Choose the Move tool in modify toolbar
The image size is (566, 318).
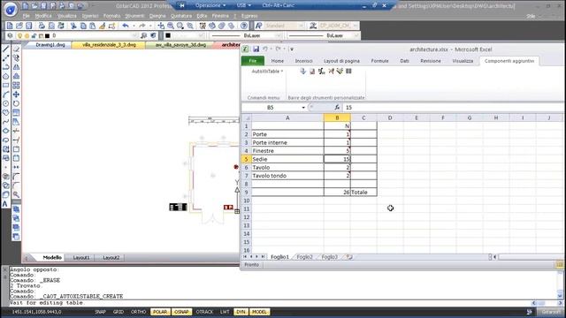point(16,95)
